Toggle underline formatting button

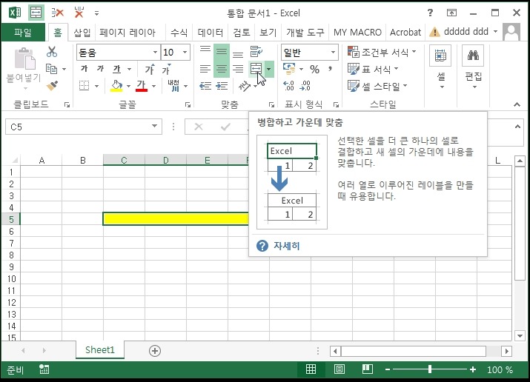(116, 69)
